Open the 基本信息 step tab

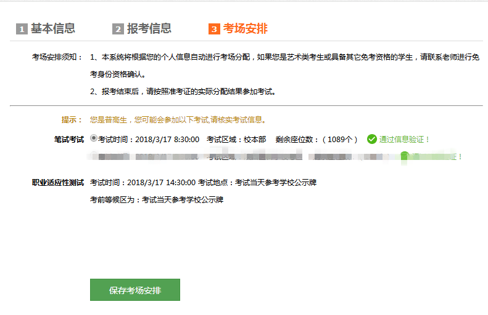tap(52, 28)
